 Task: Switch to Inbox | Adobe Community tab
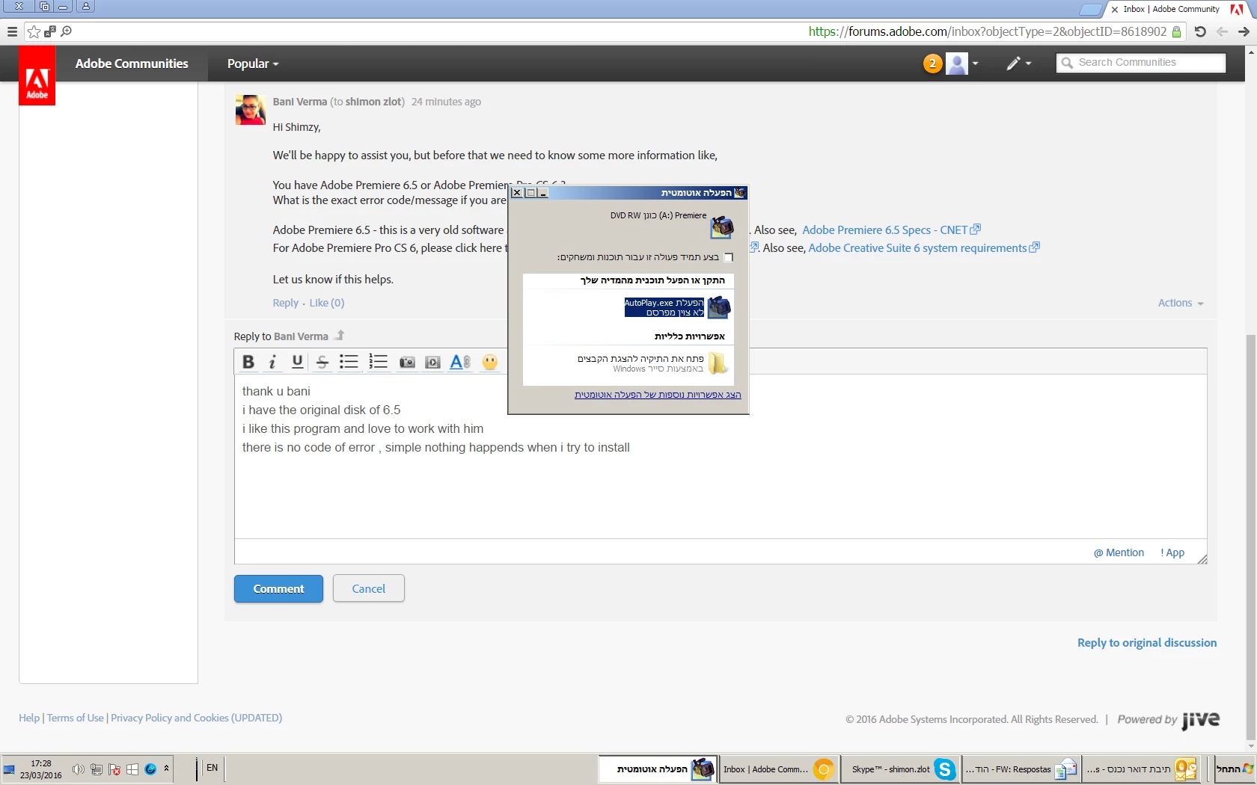point(1171,9)
